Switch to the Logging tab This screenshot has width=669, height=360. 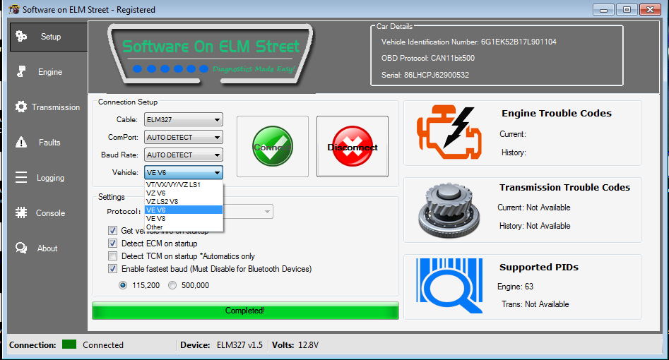coord(49,177)
